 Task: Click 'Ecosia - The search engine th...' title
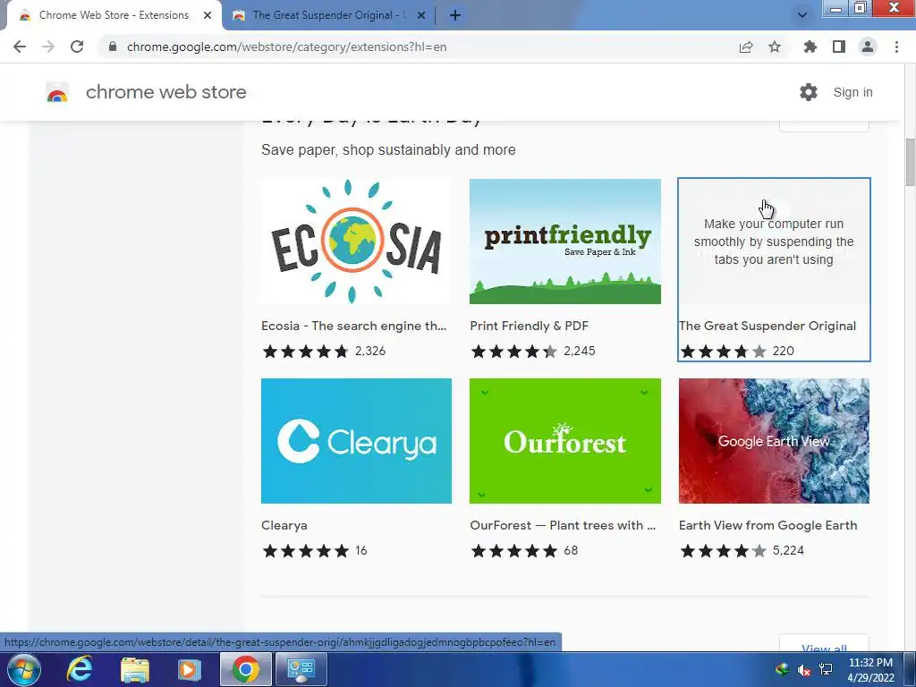tap(354, 326)
